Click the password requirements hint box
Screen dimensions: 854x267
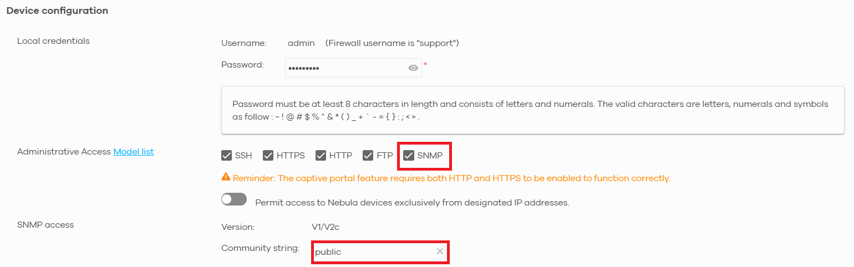(533, 110)
